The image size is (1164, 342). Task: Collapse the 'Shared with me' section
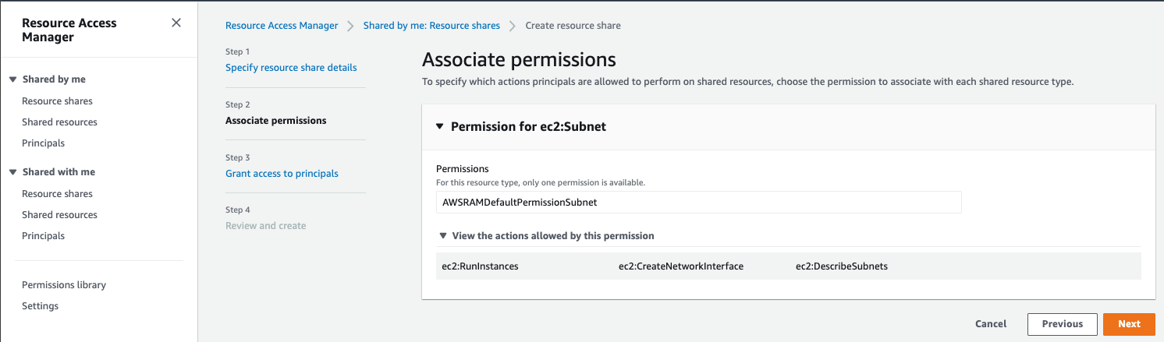12,172
